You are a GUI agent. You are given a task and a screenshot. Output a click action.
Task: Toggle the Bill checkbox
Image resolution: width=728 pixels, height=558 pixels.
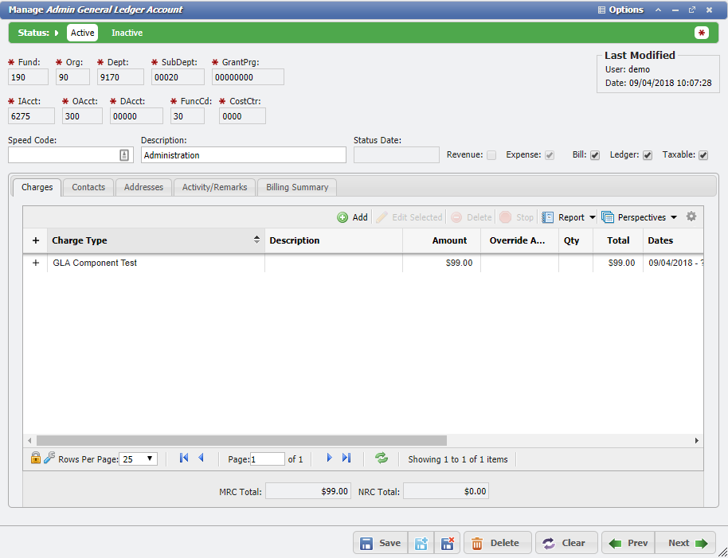click(595, 155)
